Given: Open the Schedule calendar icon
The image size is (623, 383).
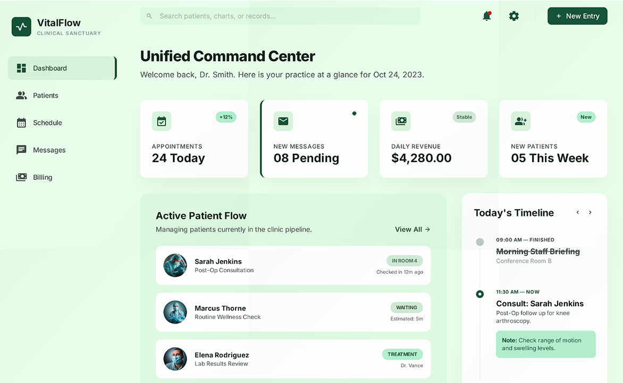Looking at the screenshot, I should coord(21,122).
